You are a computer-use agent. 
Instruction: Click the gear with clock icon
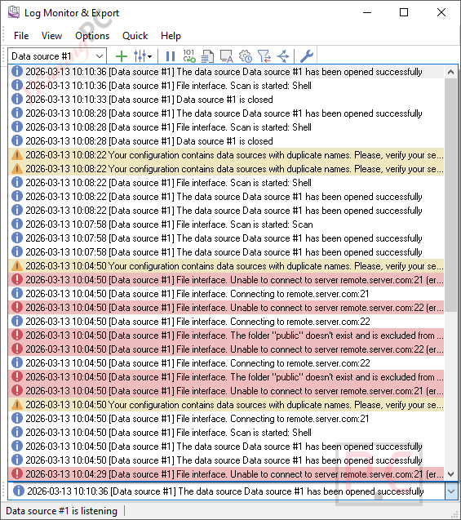pos(246,56)
